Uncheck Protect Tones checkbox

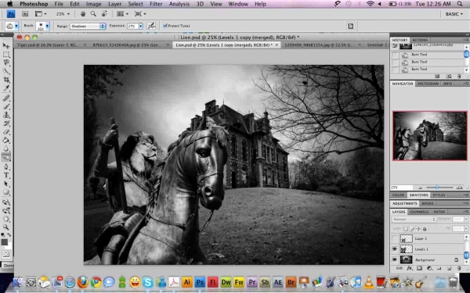164,26
